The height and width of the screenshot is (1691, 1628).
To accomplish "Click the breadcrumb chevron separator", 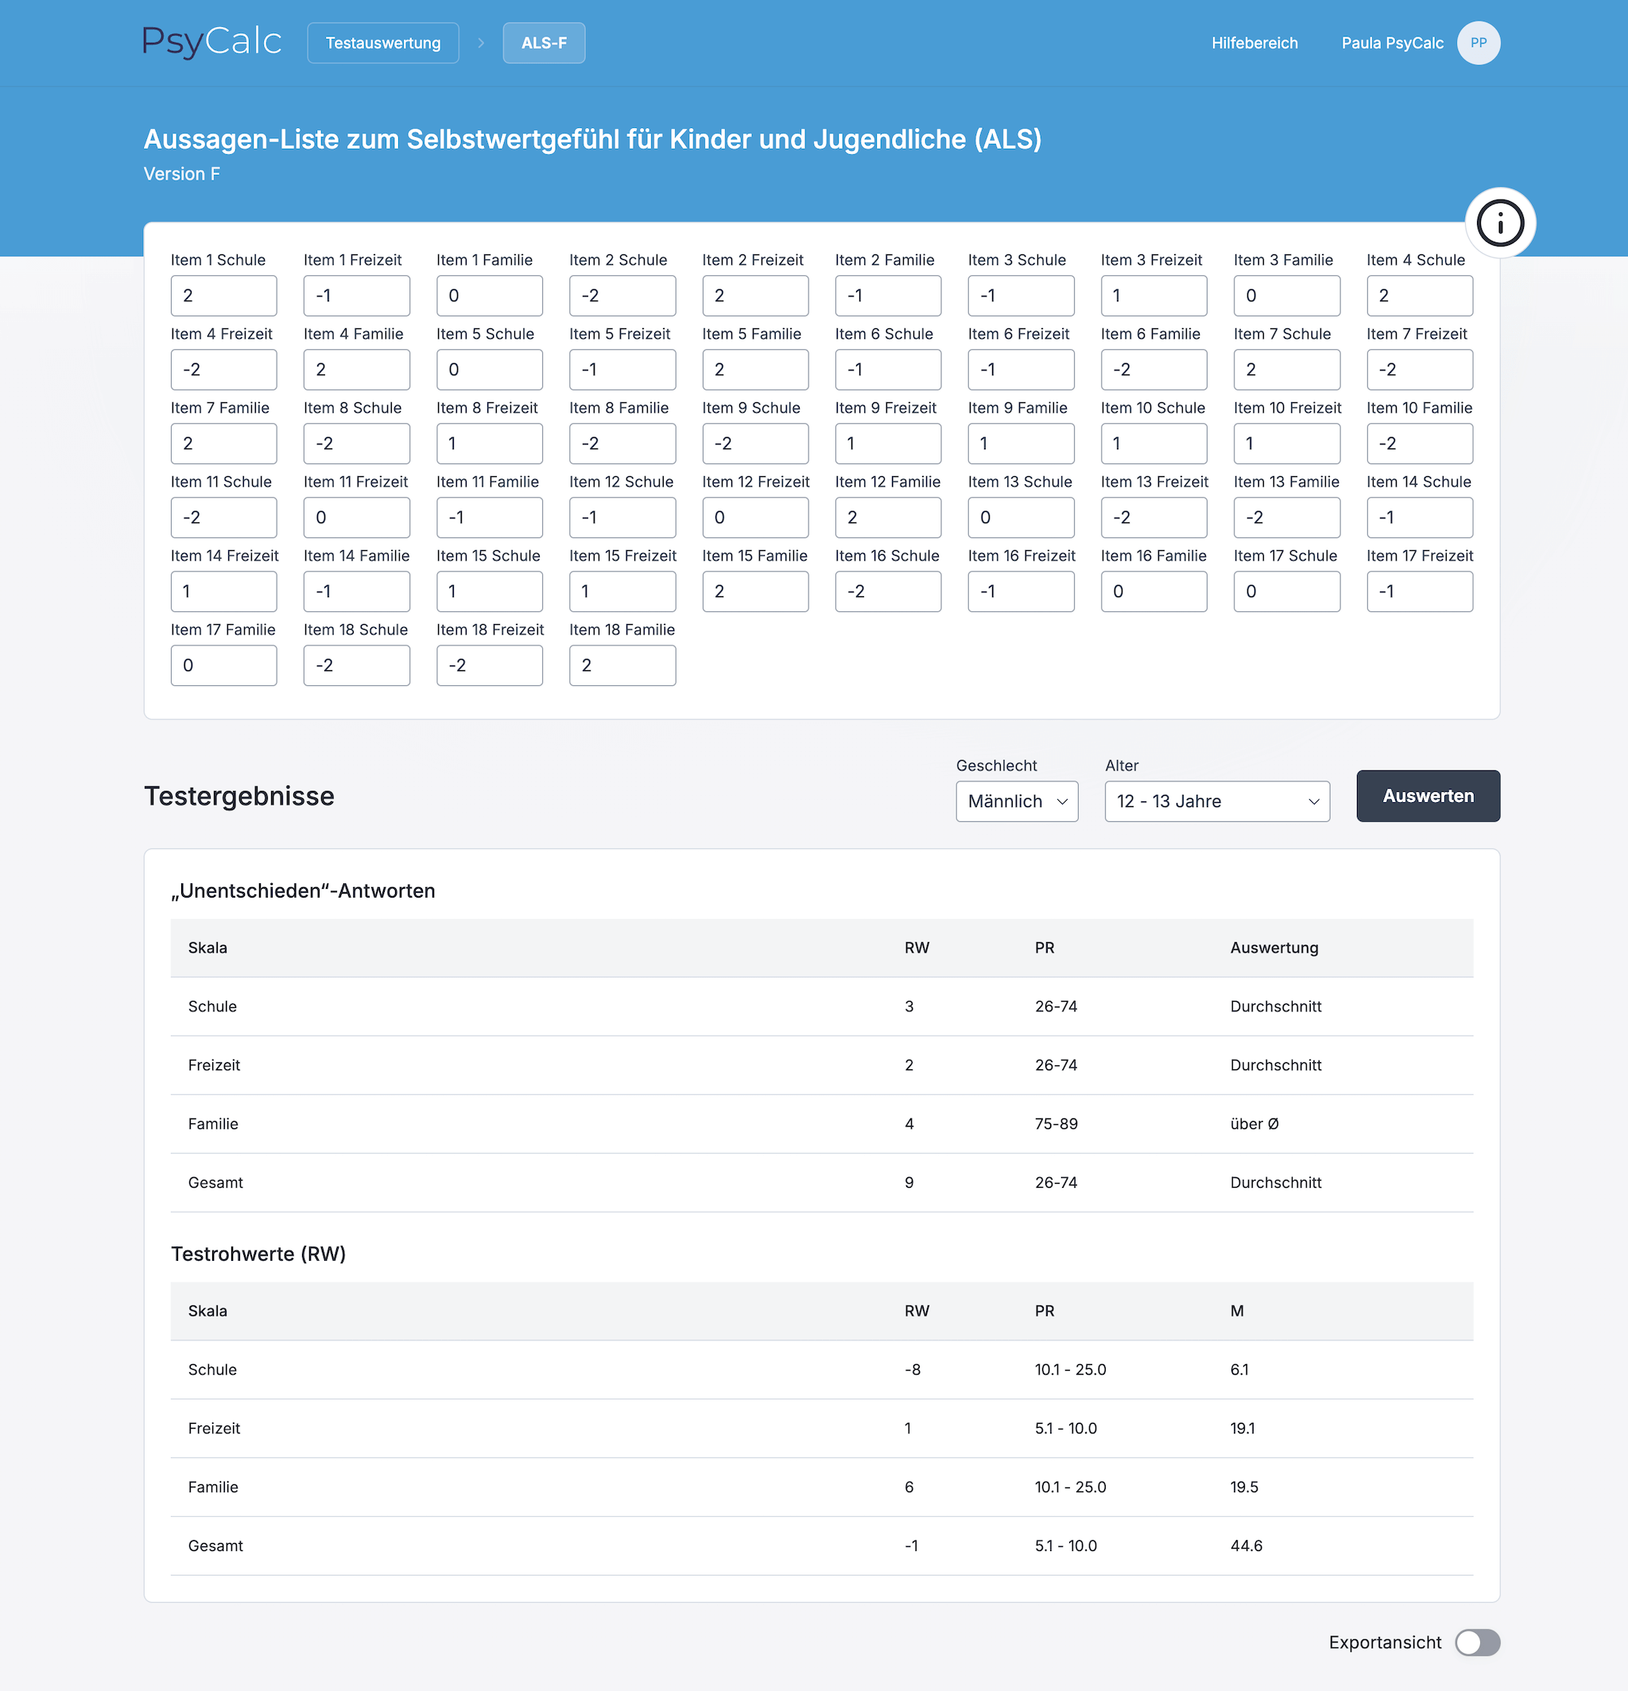I will pos(481,43).
